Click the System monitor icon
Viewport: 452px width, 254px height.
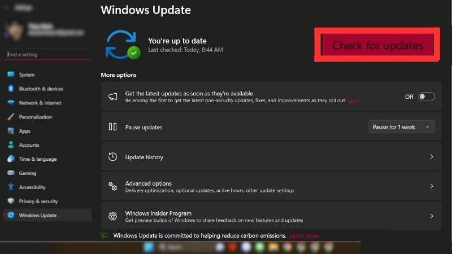pyautogui.click(x=11, y=75)
